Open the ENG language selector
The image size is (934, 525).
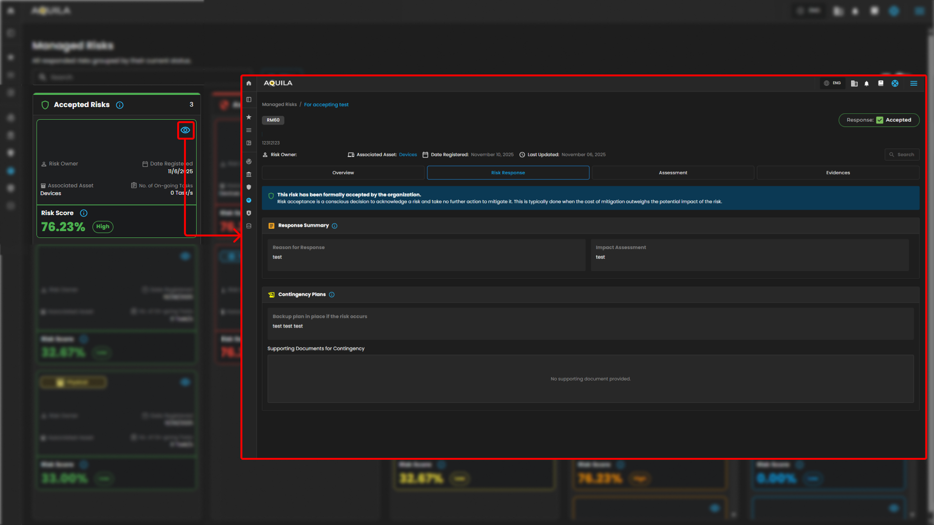832,83
